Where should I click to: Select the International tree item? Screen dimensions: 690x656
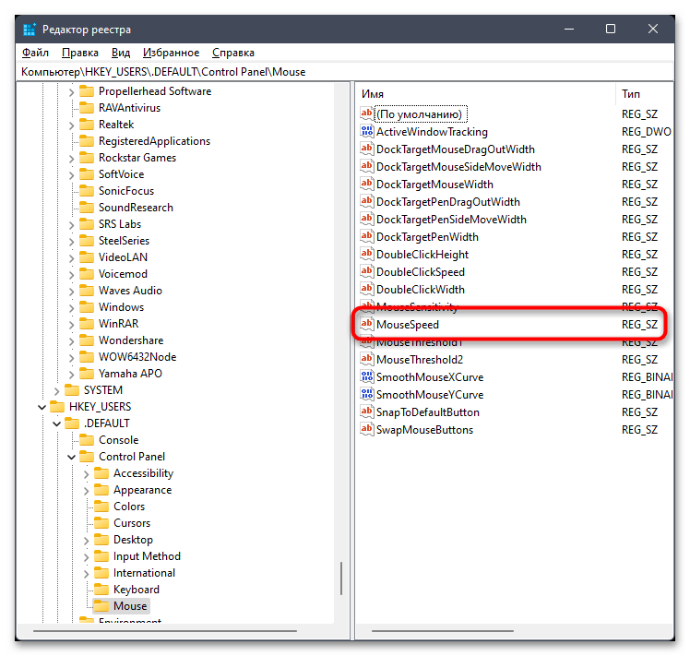pos(144,572)
